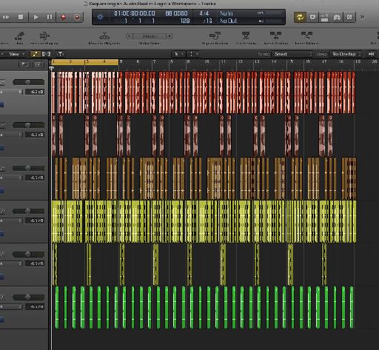Toggle the Autopunch mode button

324,17
